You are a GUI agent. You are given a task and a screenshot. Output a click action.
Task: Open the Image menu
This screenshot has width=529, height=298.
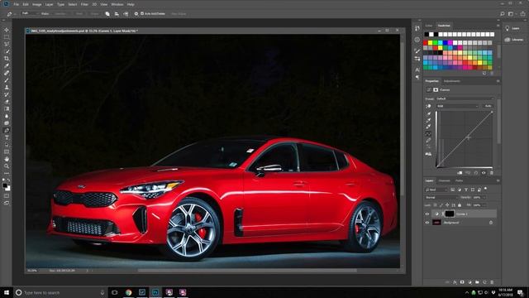click(x=36, y=4)
